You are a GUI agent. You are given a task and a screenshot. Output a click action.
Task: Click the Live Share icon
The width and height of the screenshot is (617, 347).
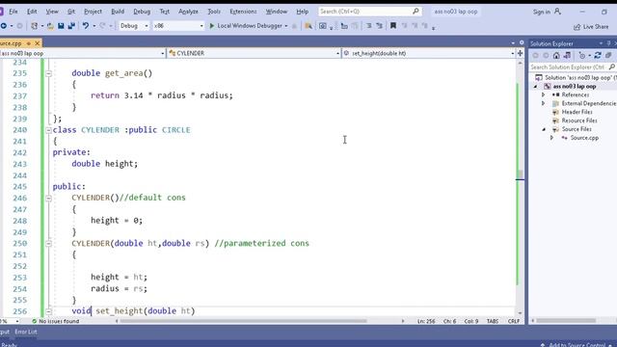(x=577, y=27)
